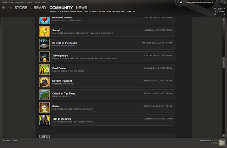The width and height of the screenshot is (227, 148).
Task: Click ADD A GAME... text
Action: coord(12,141)
